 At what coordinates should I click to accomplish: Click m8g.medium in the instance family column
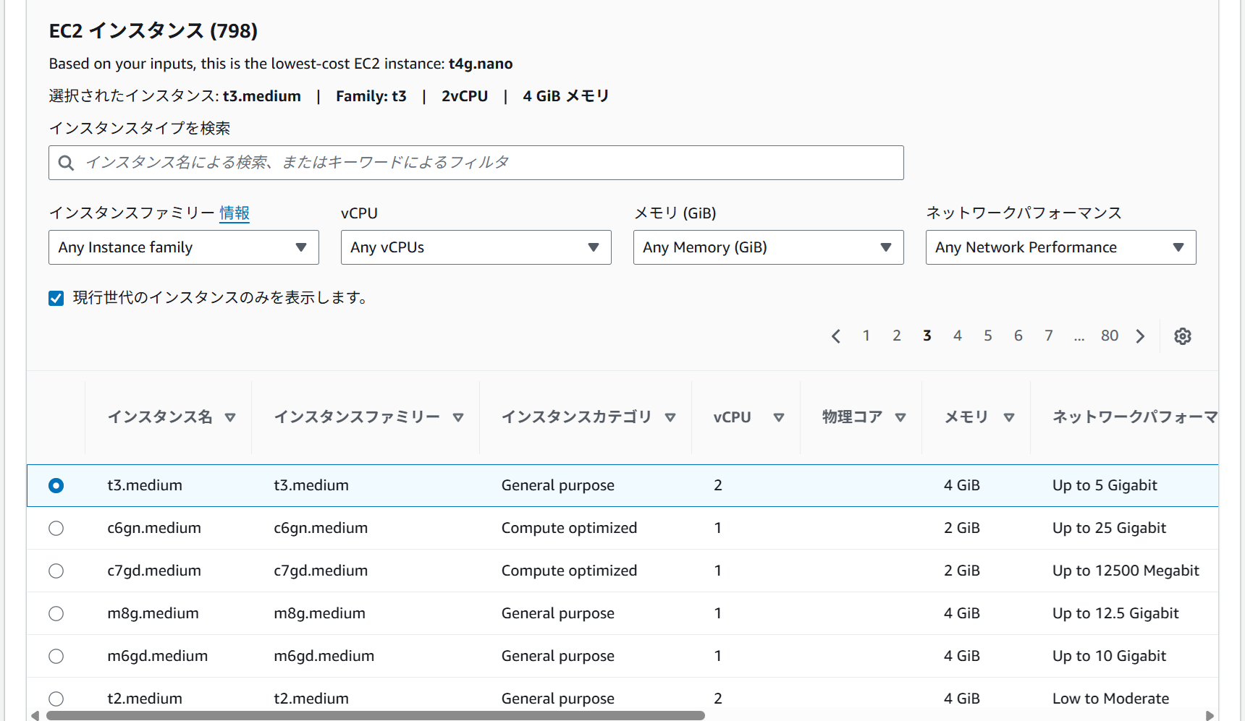point(319,613)
